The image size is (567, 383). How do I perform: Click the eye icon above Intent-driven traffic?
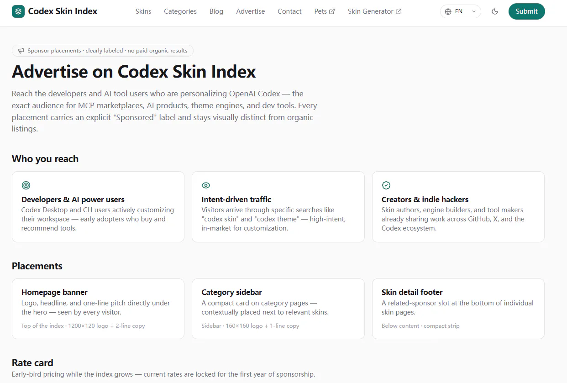point(206,185)
